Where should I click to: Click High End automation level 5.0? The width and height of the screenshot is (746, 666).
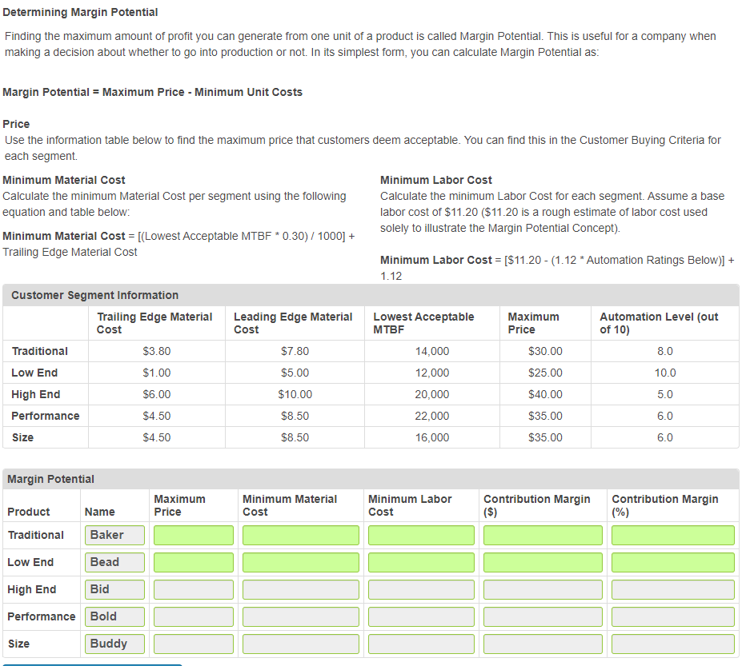(x=665, y=394)
